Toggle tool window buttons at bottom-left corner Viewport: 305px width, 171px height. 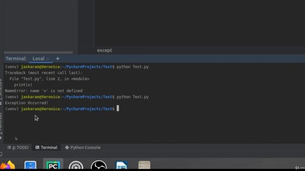point(1,154)
